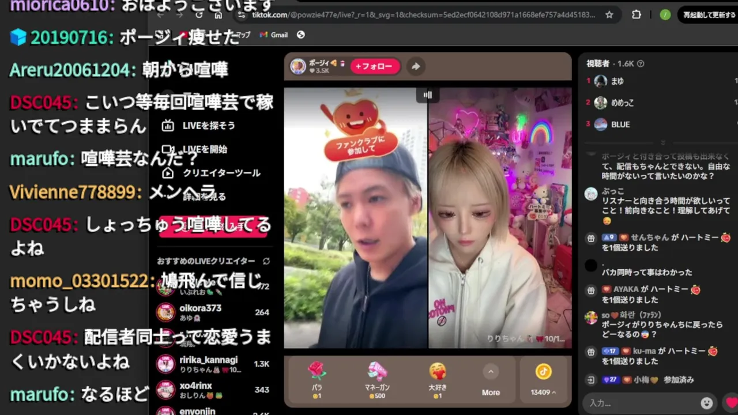Click the pause bars above split video
738x415 pixels.
[x=428, y=95]
